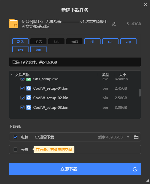Click the 存云盘，节省电脑空间 tooltip
Screen dimensions: 150x184
54,150
